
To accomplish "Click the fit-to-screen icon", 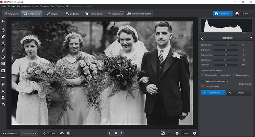I will click(x=163, y=133).
